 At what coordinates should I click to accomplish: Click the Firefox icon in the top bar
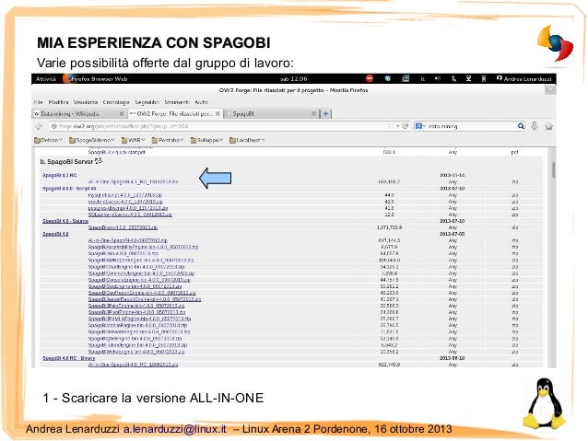tap(67, 78)
